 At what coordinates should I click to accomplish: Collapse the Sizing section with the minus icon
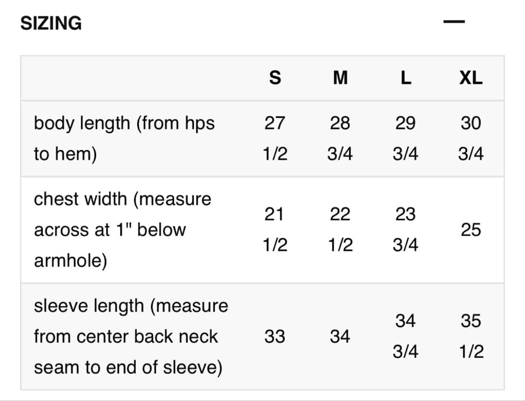pyautogui.click(x=454, y=22)
